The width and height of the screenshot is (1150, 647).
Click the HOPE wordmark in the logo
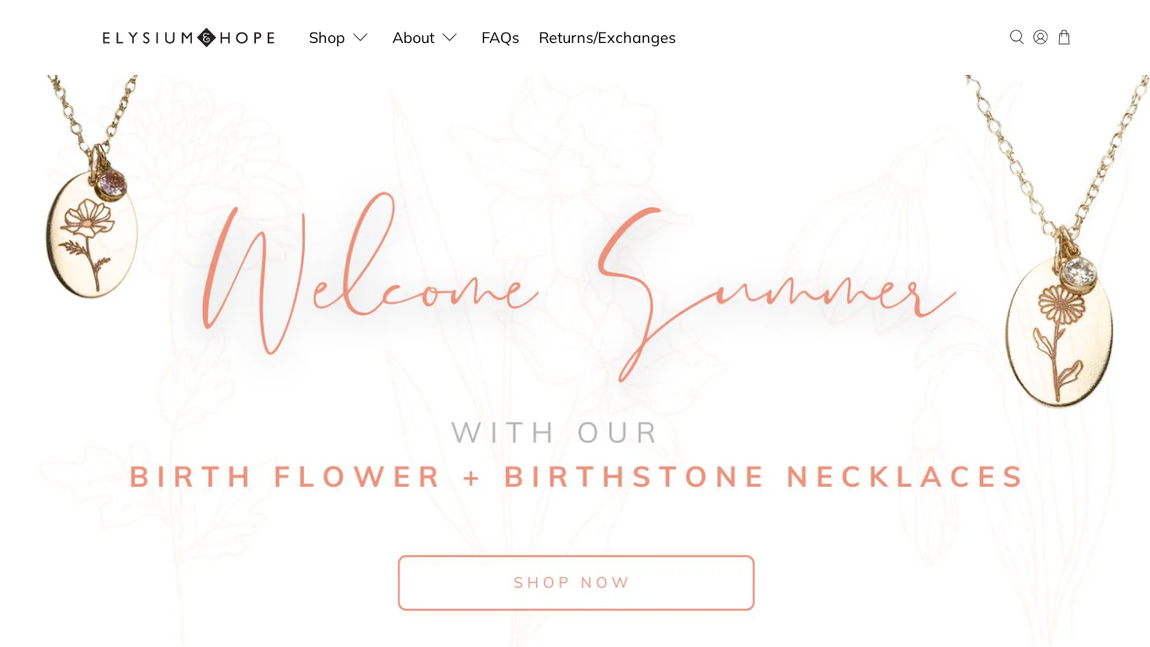click(247, 38)
